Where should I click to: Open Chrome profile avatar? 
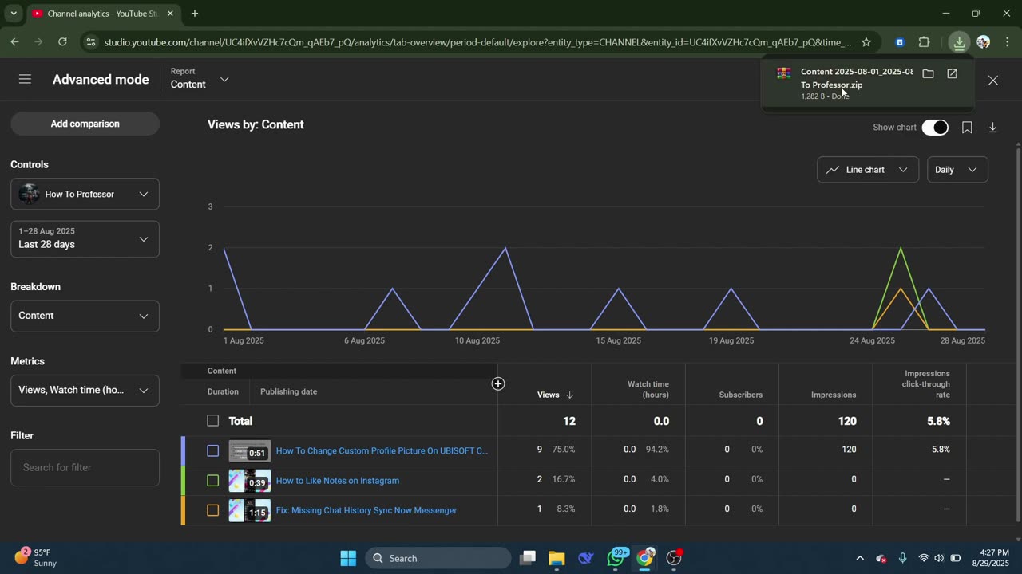click(x=983, y=42)
